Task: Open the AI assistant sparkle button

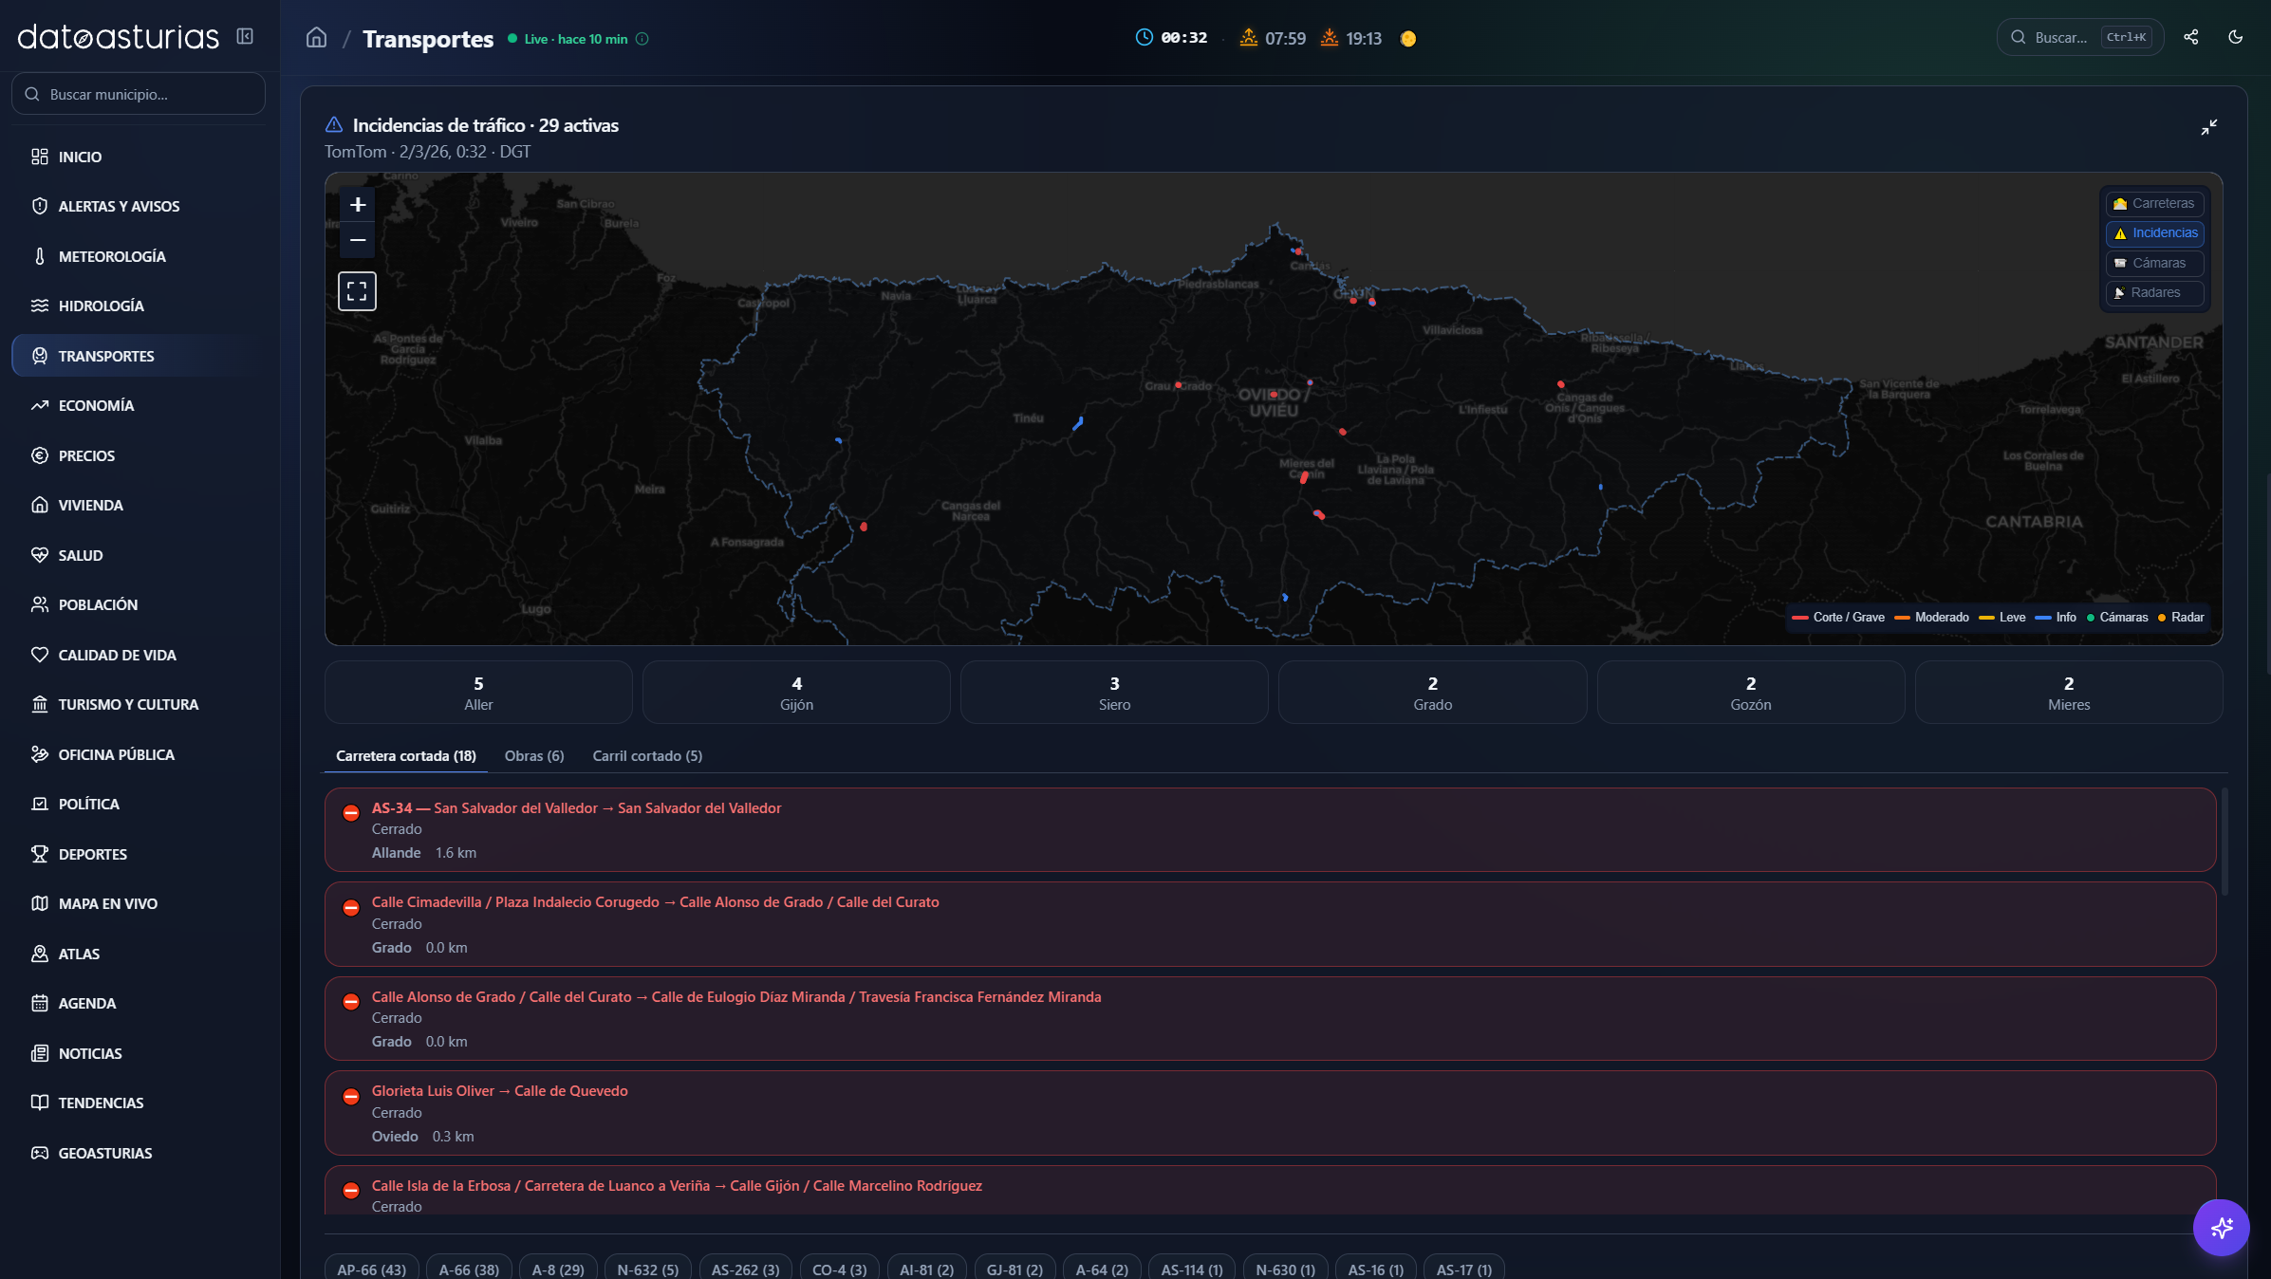Action: (x=2221, y=1228)
